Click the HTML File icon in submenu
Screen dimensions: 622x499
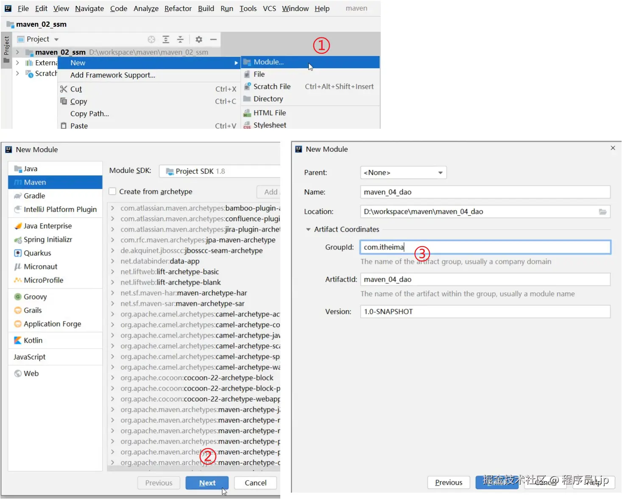(x=247, y=113)
